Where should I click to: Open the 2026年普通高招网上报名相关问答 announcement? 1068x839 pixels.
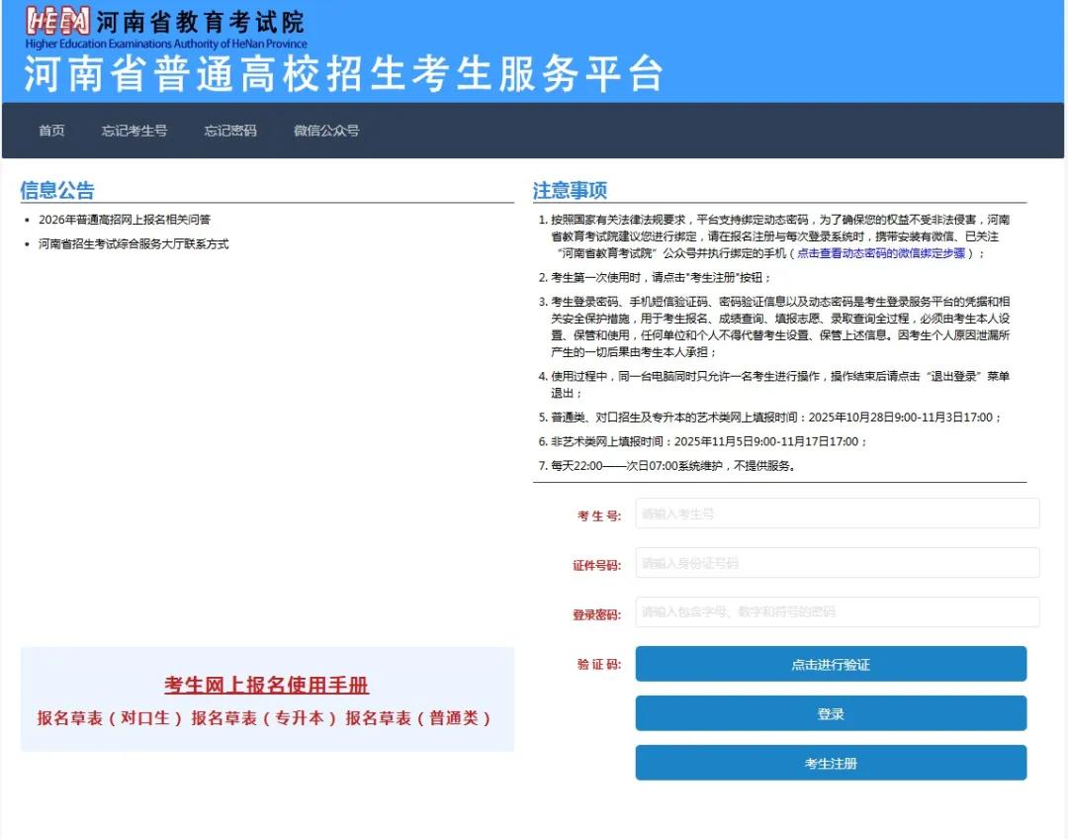[125, 220]
